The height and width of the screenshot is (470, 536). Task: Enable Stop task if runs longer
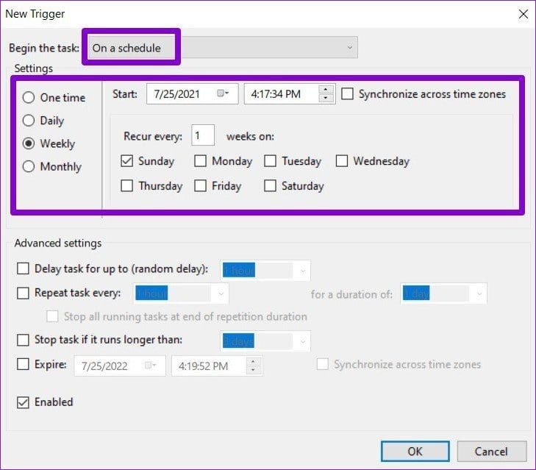(x=23, y=340)
